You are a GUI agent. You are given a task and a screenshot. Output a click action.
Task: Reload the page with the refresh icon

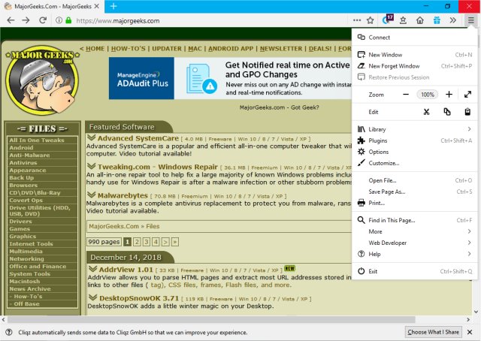[43, 20]
